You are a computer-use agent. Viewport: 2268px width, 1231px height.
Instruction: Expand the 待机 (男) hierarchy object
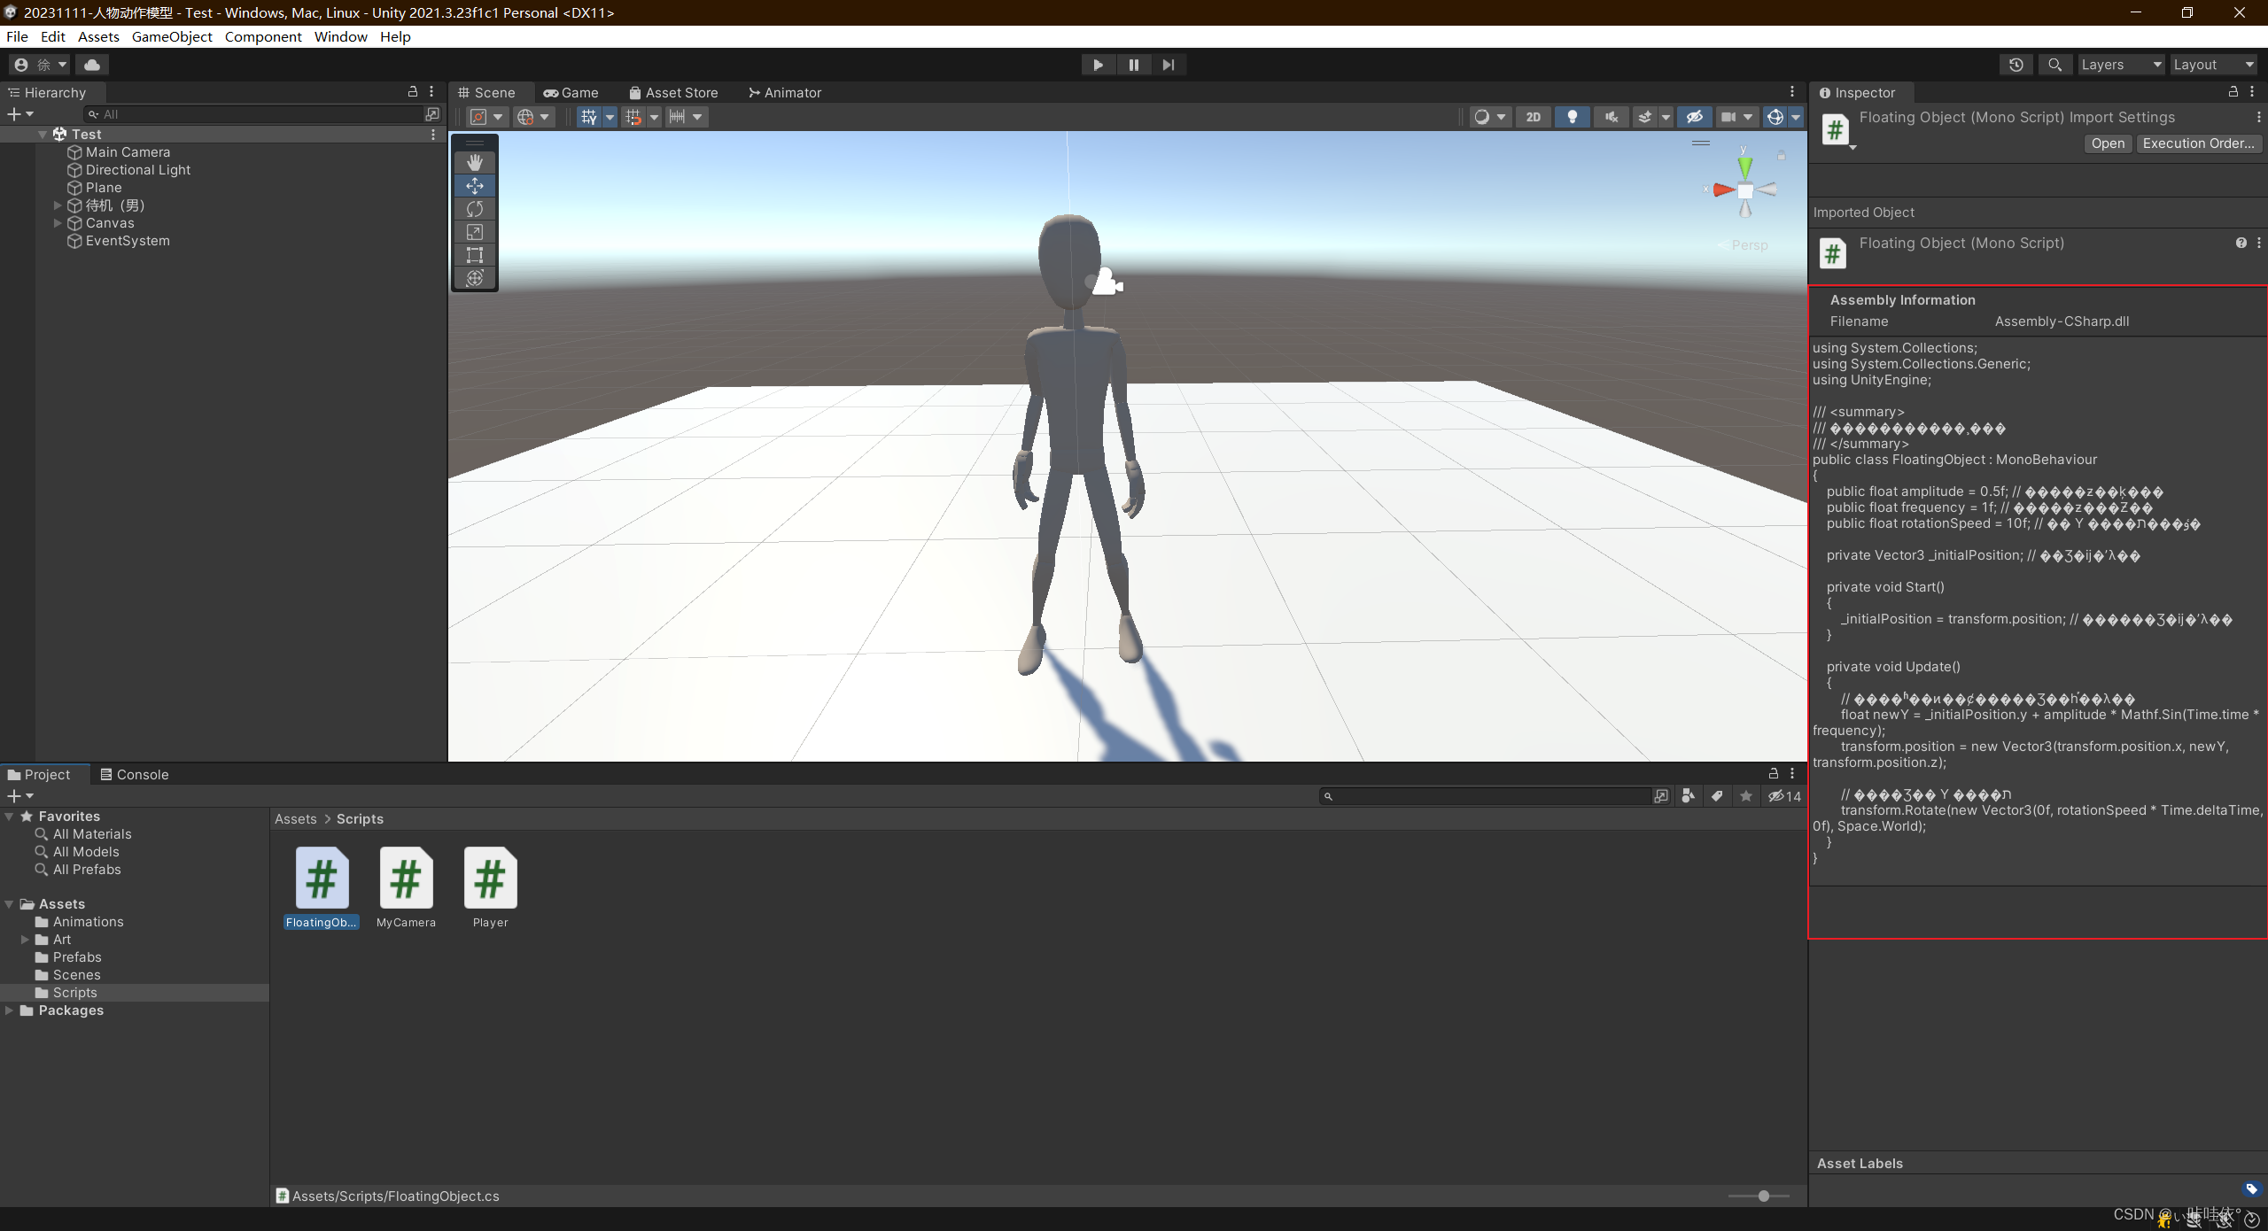pyautogui.click(x=58, y=205)
